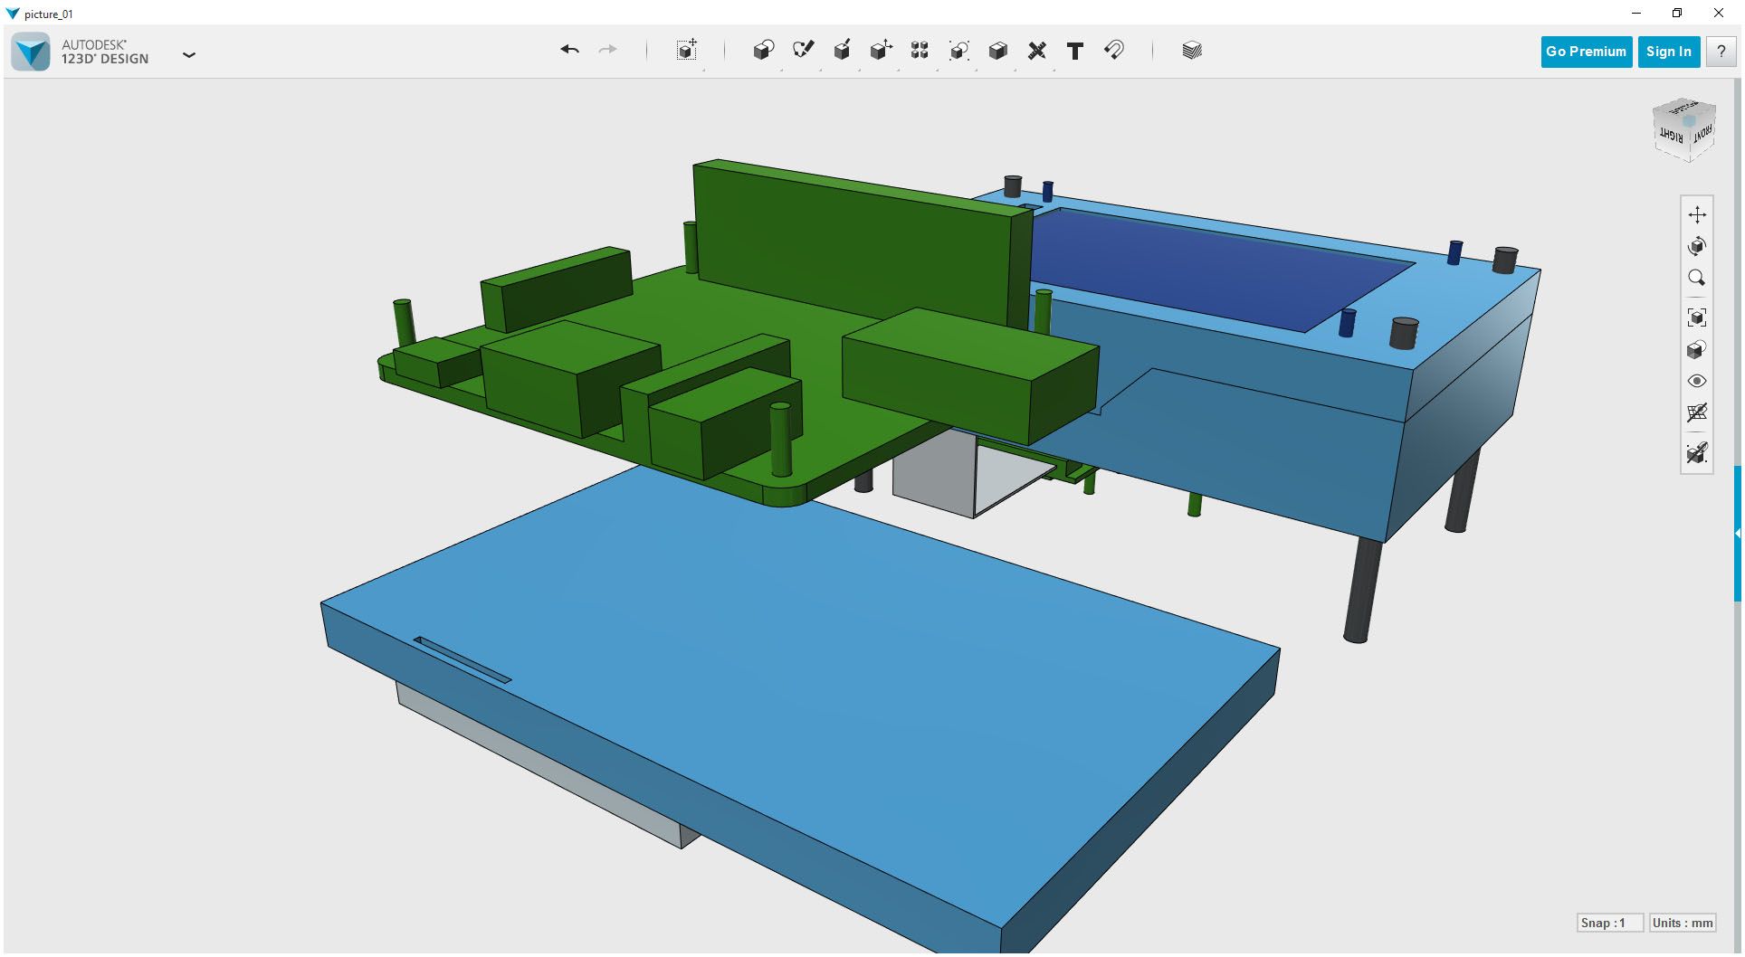
Task: Click the Units mm field in the status bar
Action: click(x=1682, y=923)
